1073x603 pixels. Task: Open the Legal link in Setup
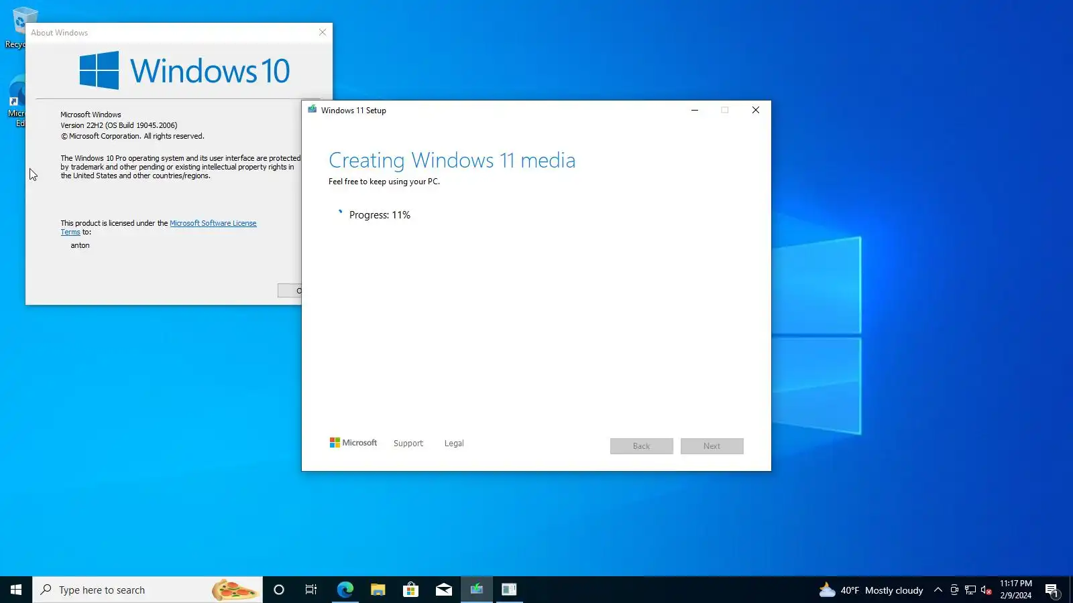tap(454, 444)
